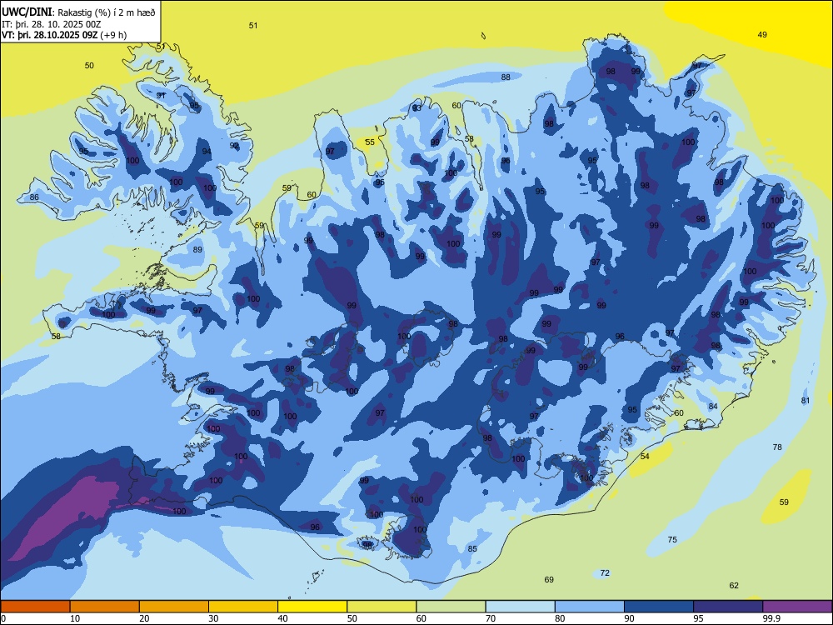This screenshot has width=833, height=625.
Task: Click the value '86' on the Westfjords tip
Action: pos(34,197)
